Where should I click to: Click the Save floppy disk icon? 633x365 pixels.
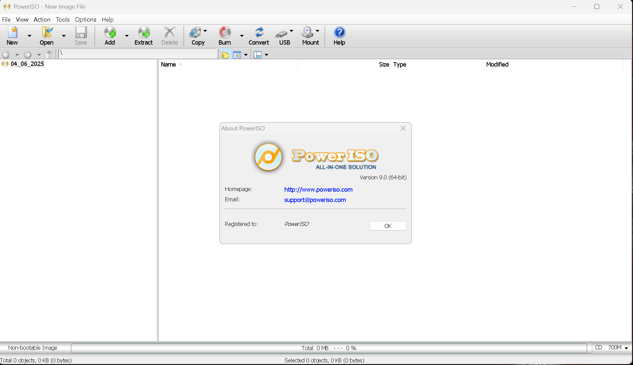[81, 33]
